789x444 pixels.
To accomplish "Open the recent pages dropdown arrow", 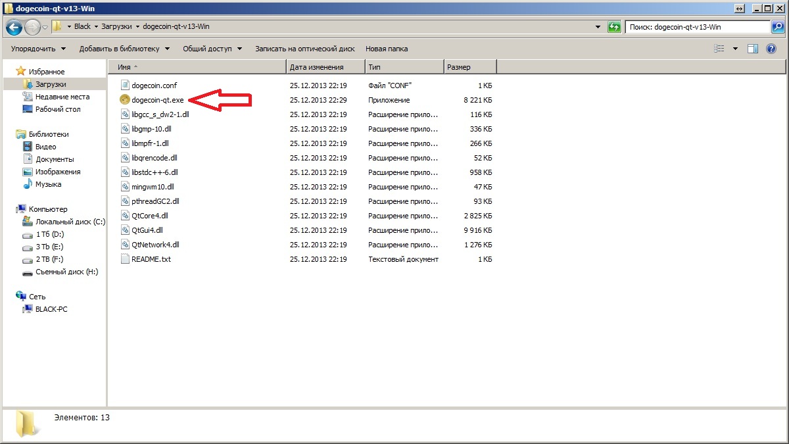I will (45, 27).
